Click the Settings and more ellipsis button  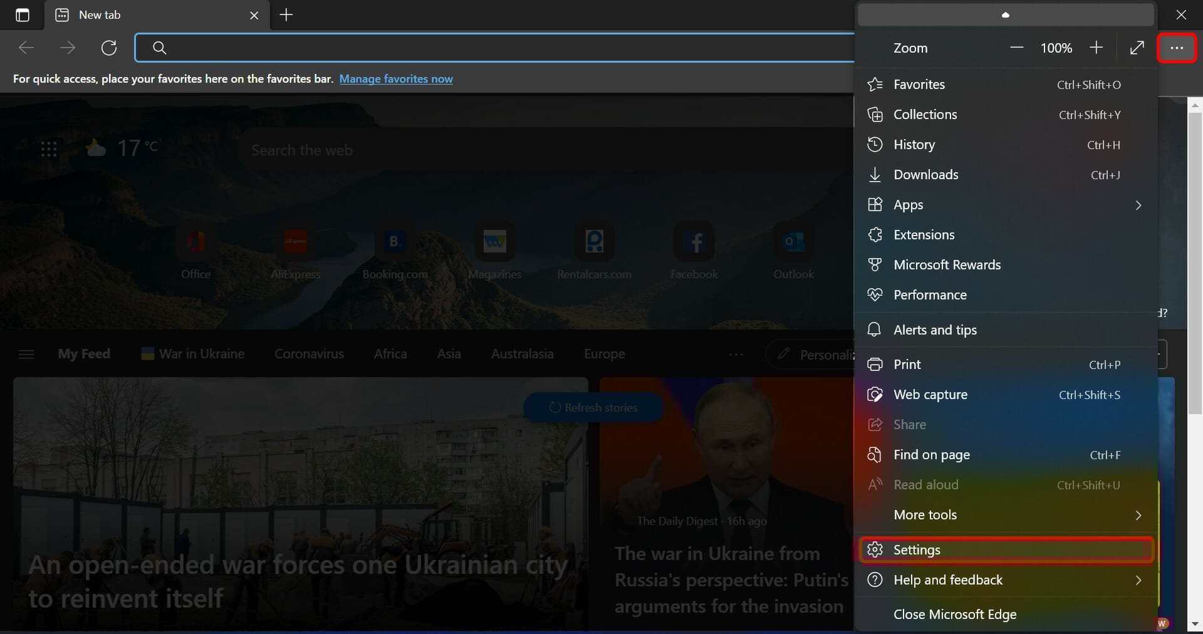[1177, 48]
